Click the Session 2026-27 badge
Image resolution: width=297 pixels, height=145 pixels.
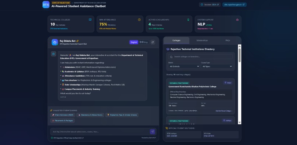210,4
